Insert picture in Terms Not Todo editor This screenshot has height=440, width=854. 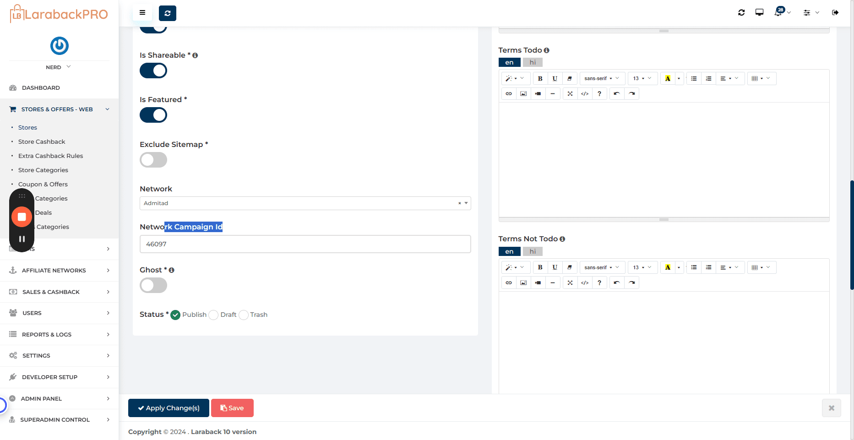click(523, 282)
